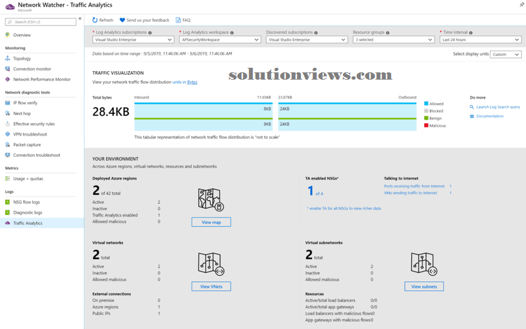Open the Select display units dropdown

point(506,55)
